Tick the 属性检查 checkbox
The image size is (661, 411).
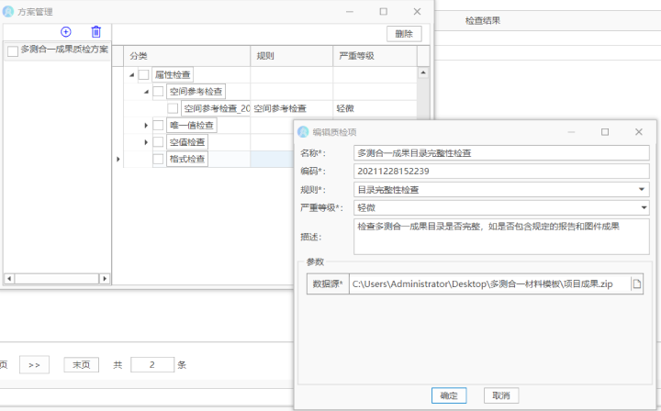point(144,74)
